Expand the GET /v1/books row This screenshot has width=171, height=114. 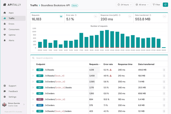coord(33,70)
